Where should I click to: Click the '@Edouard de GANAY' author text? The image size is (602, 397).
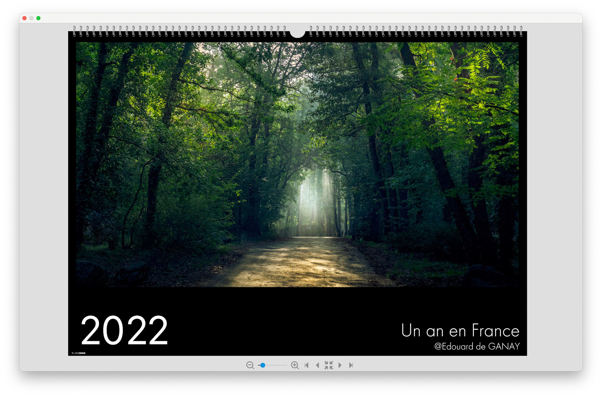coord(477,346)
